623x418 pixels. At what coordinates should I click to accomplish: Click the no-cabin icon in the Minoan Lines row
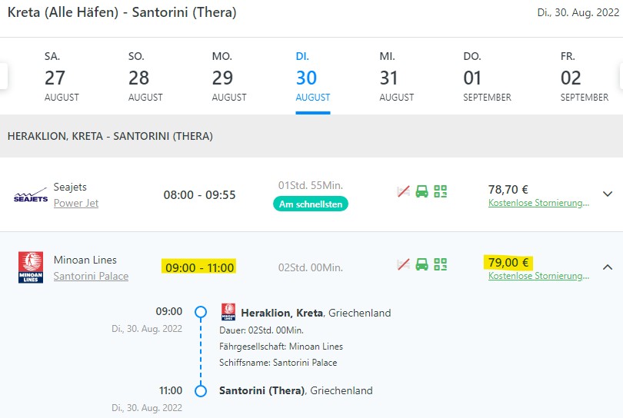(402, 264)
